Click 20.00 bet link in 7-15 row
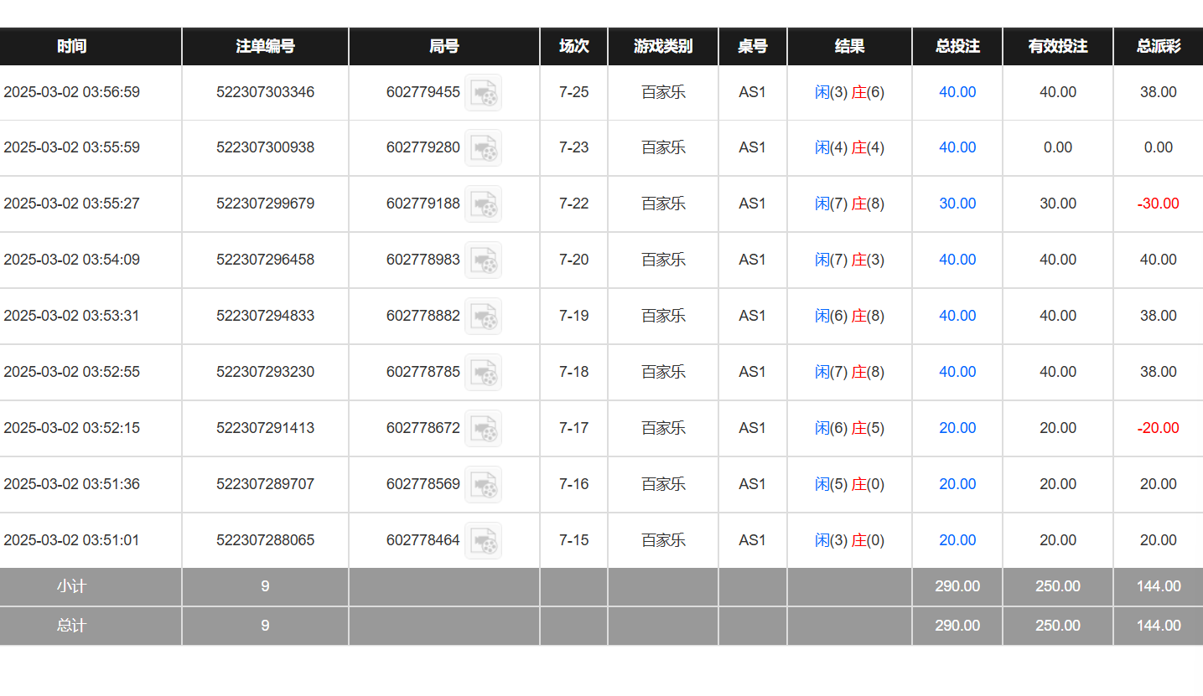1203x696 pixels. tap(957, 540)
